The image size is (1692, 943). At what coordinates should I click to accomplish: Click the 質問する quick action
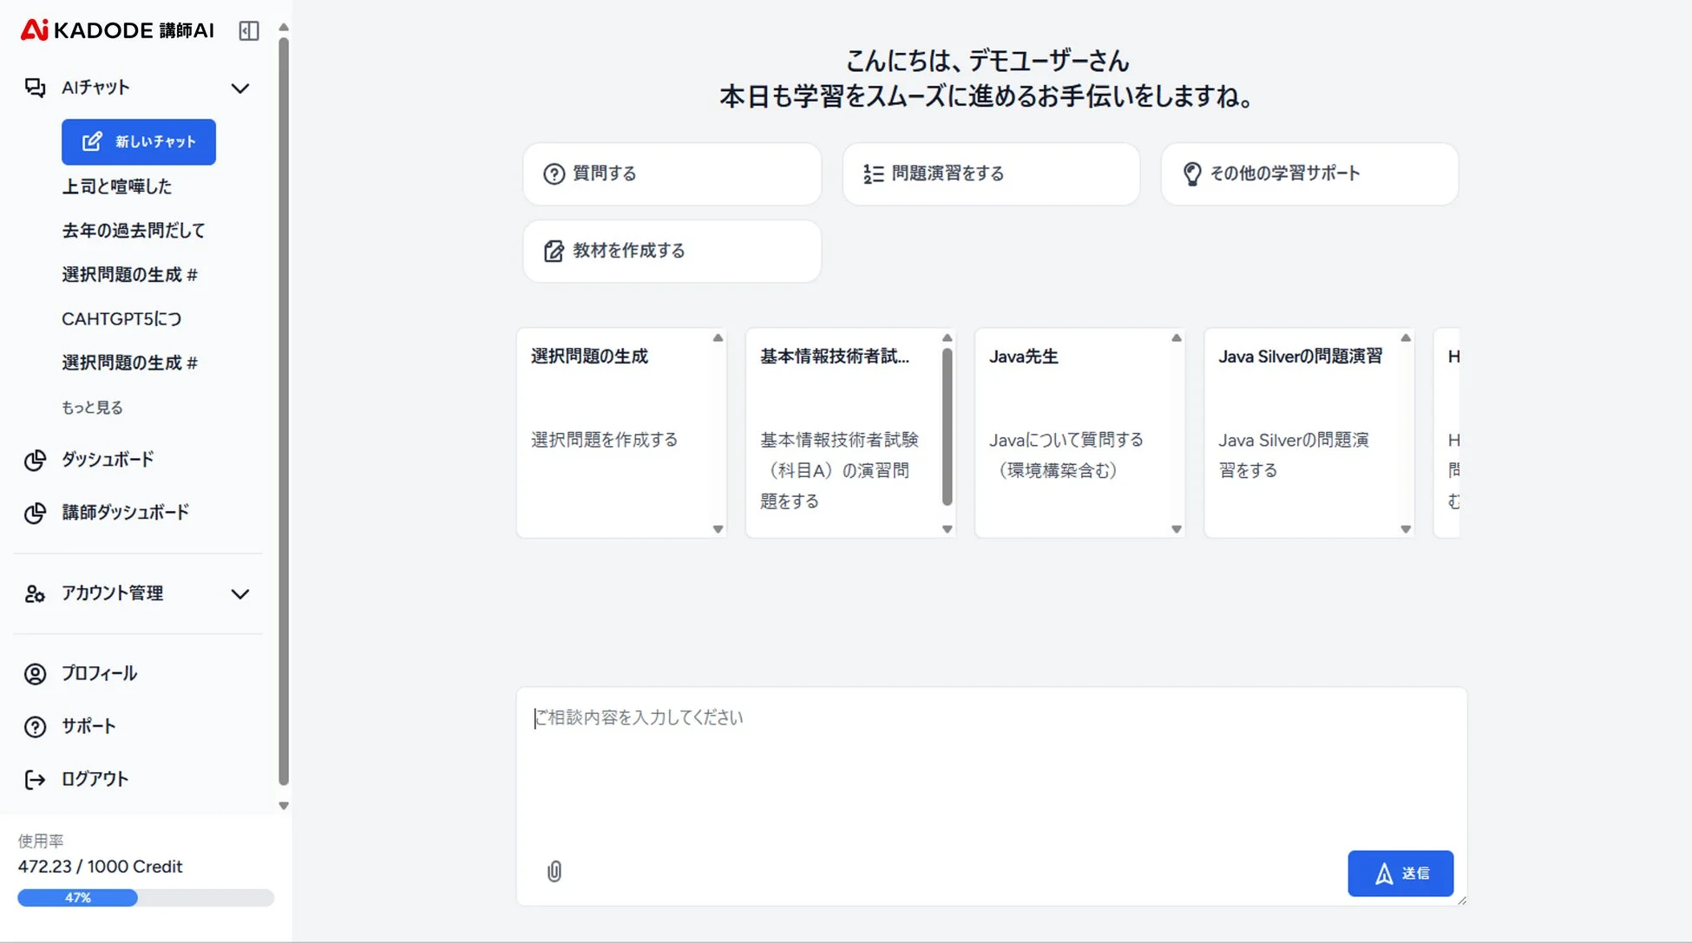pyautogui.click(x=672, y=173)
